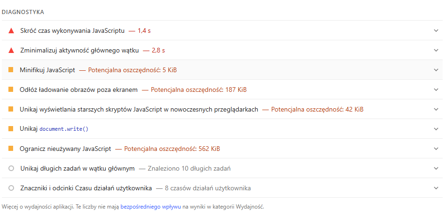Click orange square next to 'Minifikuj JavaScript'
This screenshot has width=445, height=217.
pos(11,70)
